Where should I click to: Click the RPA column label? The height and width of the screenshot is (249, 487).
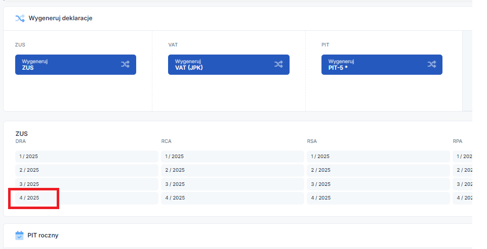click(458, 141)
